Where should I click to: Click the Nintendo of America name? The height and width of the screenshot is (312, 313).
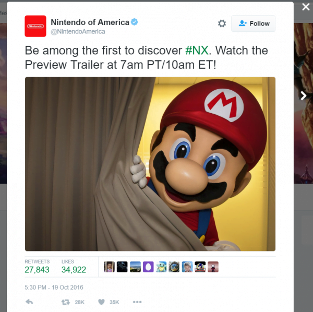(x=90, y=22)
